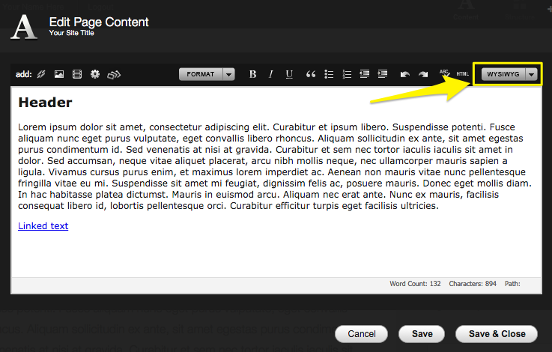
Task: Run the ABC spell check
Action: tap(444, 73)
